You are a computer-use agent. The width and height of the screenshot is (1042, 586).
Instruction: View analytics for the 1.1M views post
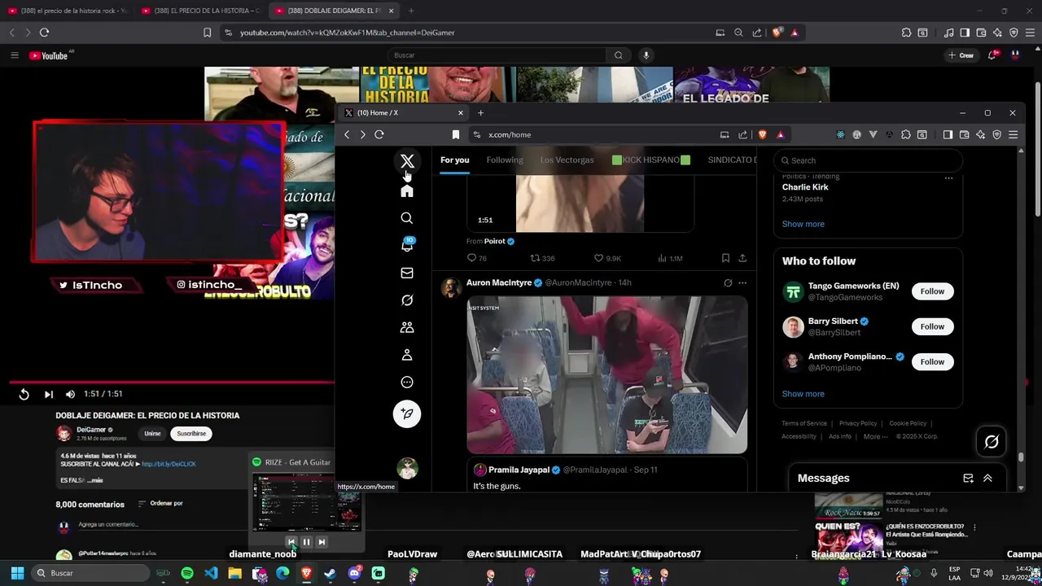tap(670, 258)
